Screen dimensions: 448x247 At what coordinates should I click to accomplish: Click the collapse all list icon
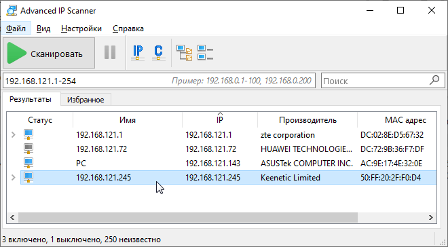pyautogui.click(x=206, y=53)
